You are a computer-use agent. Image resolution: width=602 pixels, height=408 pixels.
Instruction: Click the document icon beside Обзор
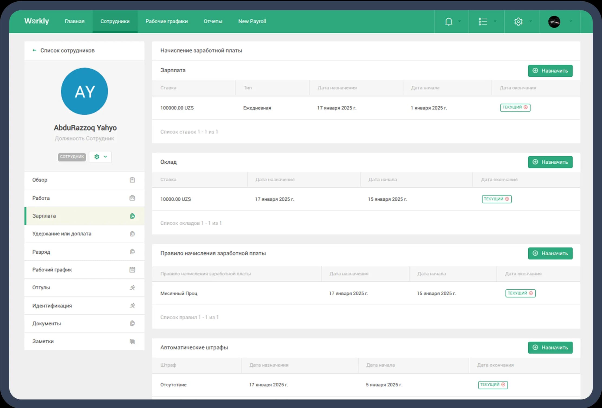(x=132, y=180)
